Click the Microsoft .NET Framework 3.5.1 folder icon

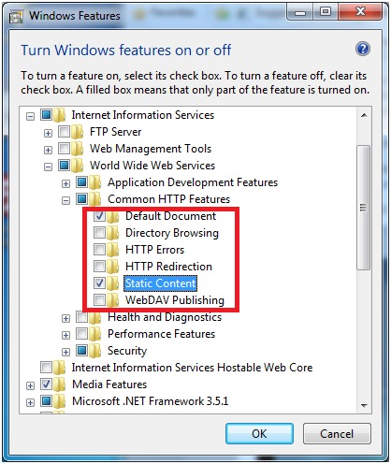(59, 401)
